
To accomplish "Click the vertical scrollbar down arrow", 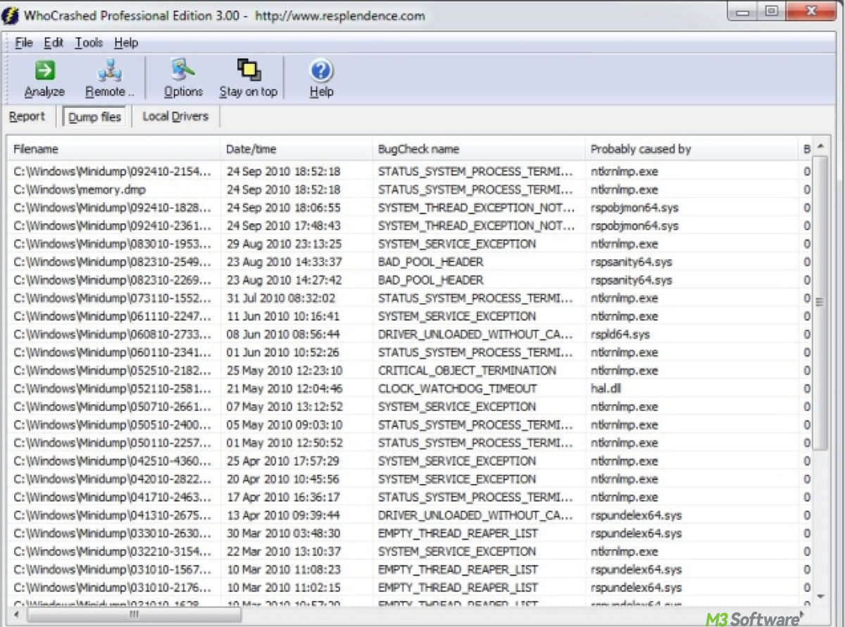I will [x=820, y=596].
